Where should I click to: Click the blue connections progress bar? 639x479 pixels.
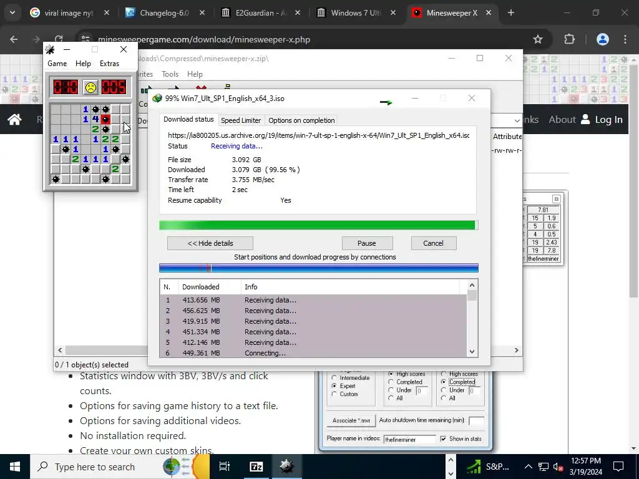coord(319,268)
